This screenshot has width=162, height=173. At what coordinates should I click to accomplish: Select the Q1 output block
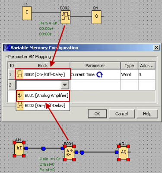click(x=96, y=17)
